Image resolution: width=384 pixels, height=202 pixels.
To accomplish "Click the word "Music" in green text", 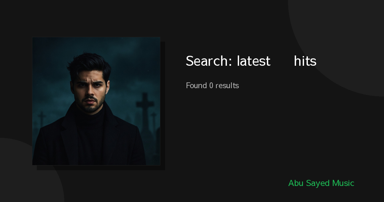I will click(x=343, y=183).
